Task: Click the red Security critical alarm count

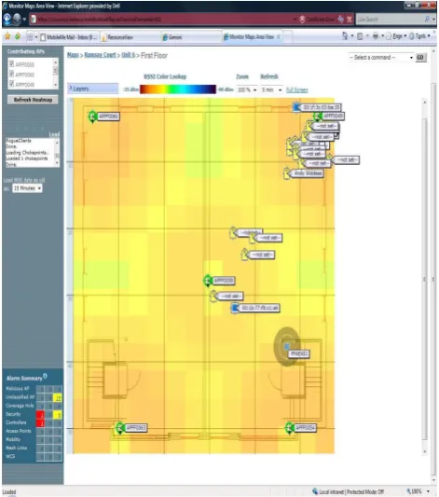Action: click(40, 415)
